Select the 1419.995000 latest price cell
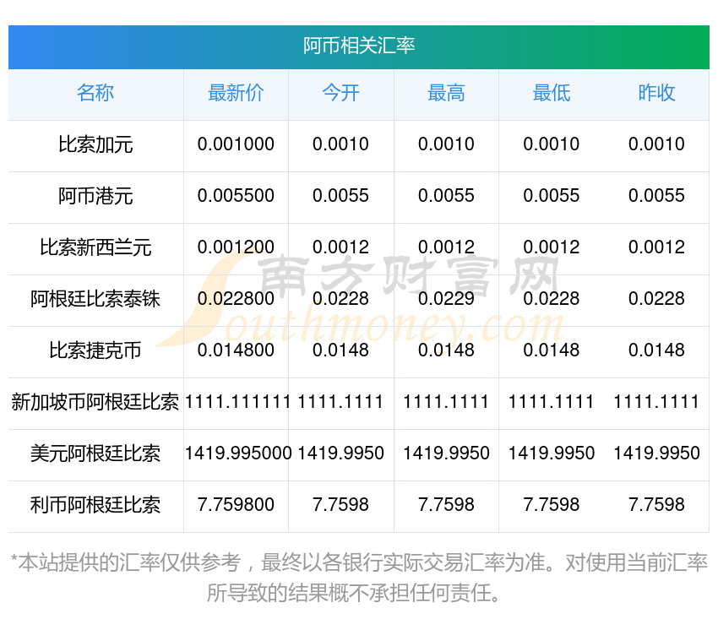 pos(237,453)
